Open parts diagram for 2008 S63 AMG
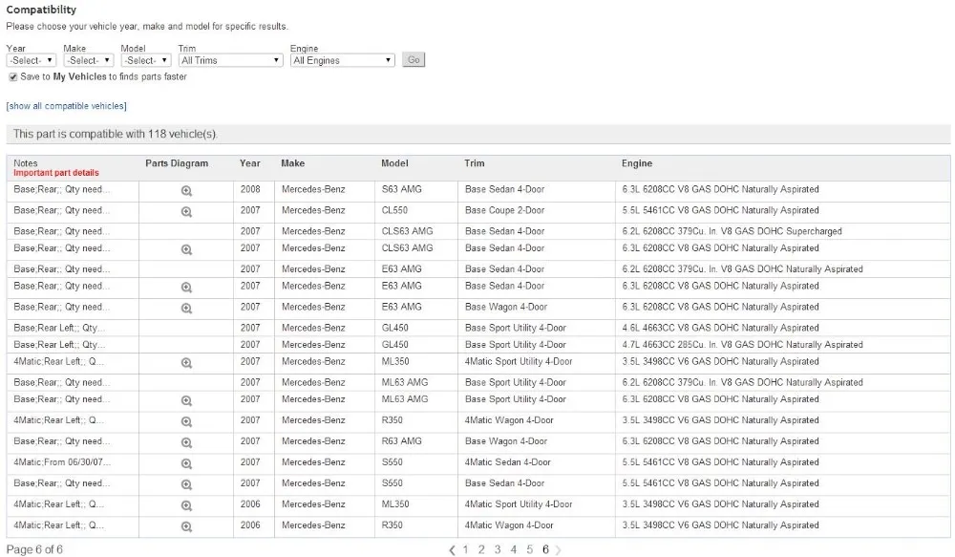 click(186, 191)
